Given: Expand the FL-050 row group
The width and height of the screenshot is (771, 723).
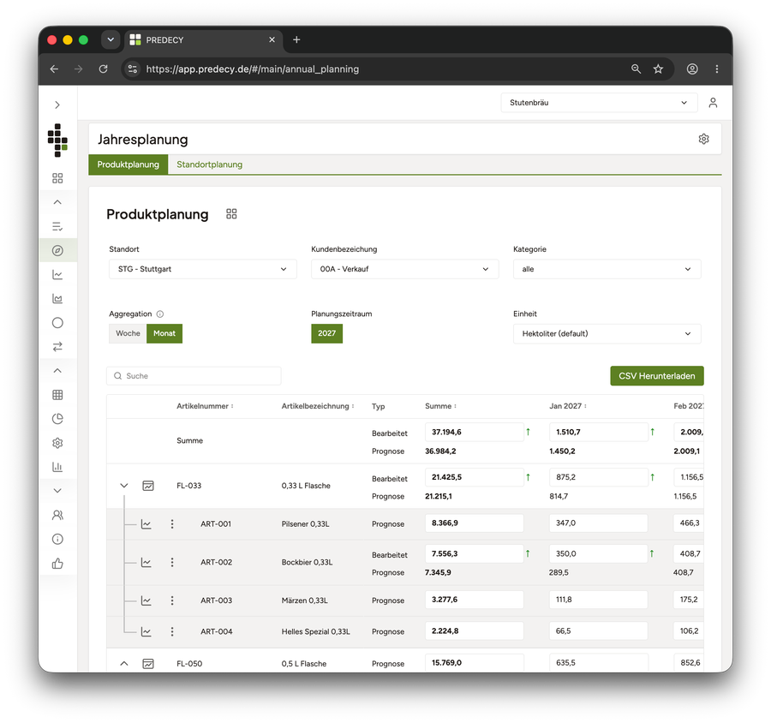Looking at the screenshot, I should point(124,664).
